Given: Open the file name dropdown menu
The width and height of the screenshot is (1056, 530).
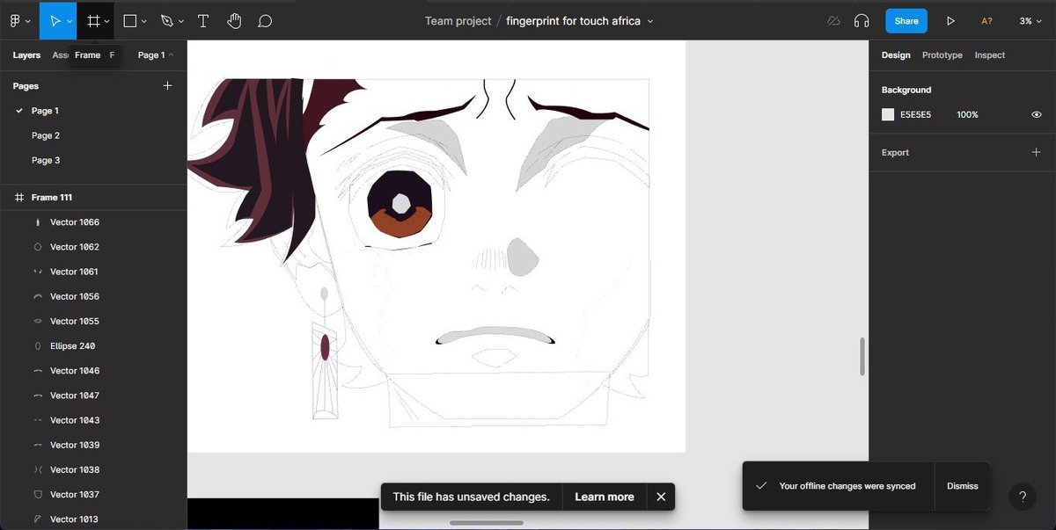Looking at the screenshot, I should pyautogui.click(x=650, y=21).
